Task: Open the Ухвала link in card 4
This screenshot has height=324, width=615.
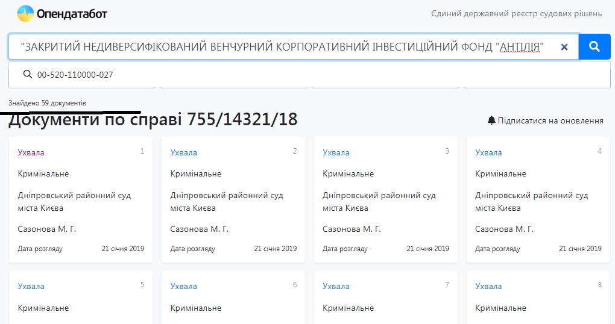Action: (488, 152)
